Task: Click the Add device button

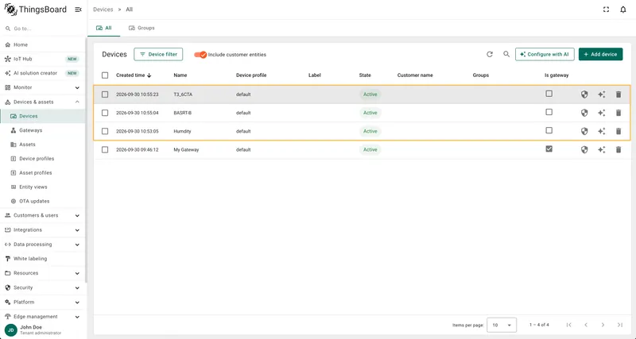Action: (600, 54)
